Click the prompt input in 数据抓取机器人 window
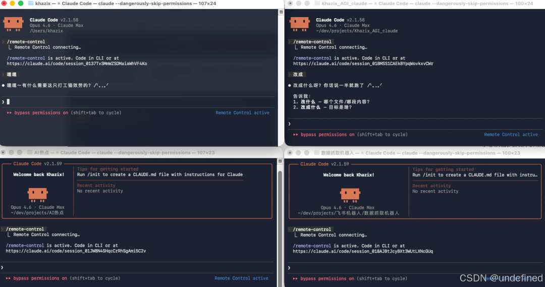 415,268
